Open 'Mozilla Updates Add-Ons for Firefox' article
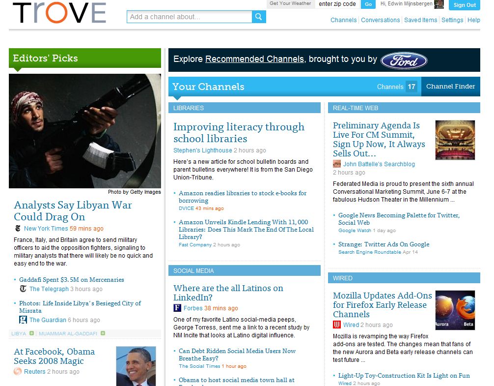 (x=382, y=305)
